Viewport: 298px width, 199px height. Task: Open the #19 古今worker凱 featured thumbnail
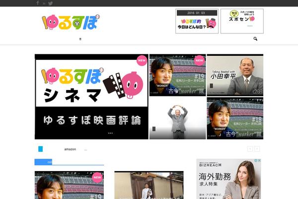click(177, 75)
